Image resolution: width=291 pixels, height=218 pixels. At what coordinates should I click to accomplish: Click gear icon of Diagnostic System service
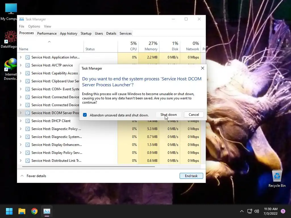28,137
